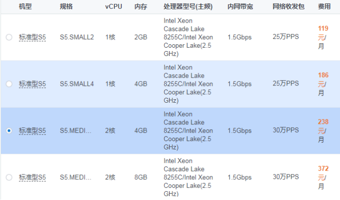Click the 内网带宽 column header
340x200 pixels.
(241, 6)
